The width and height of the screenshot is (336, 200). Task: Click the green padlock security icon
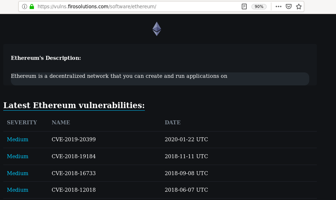coord(31,6)
